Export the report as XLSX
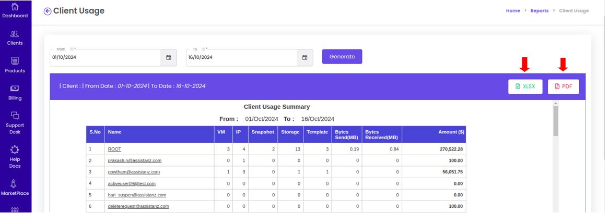609x213 pixels. 525,87
